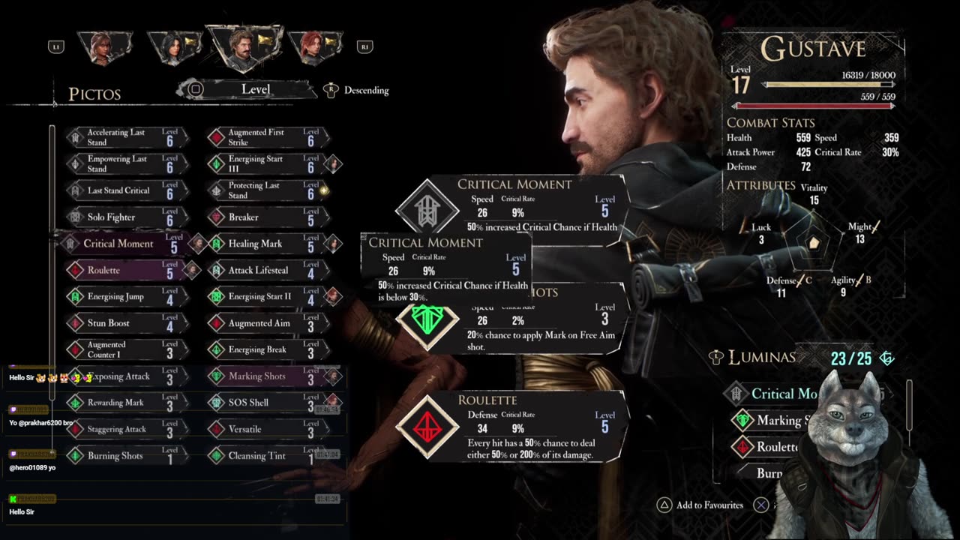Click the R1 next character icon
Screen dimensions: 960x540
(365, 46)
